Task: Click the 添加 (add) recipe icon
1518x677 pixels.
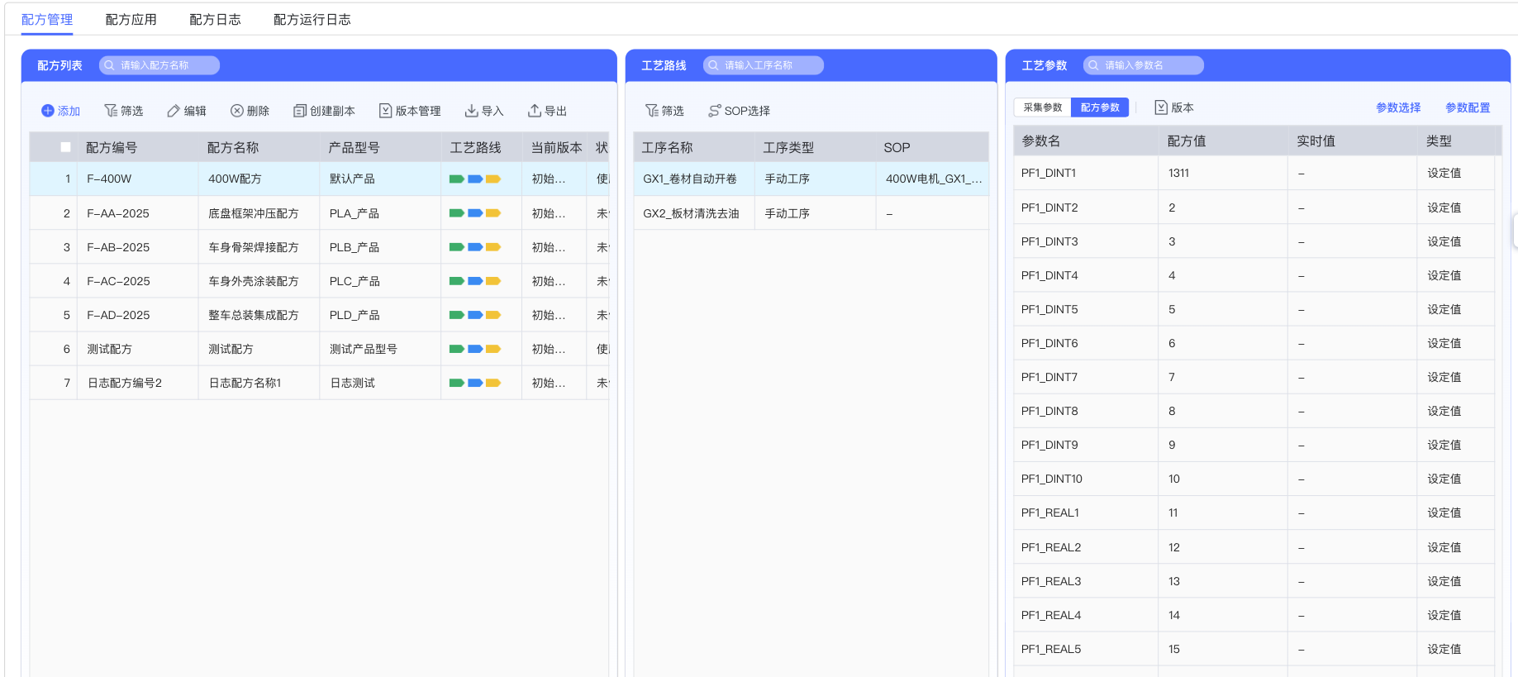Action: coord(48,111)
